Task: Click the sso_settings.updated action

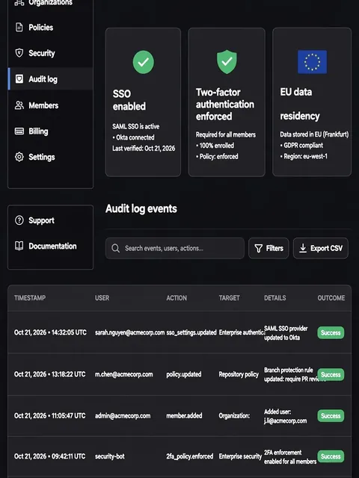Action: click(191, 332)
